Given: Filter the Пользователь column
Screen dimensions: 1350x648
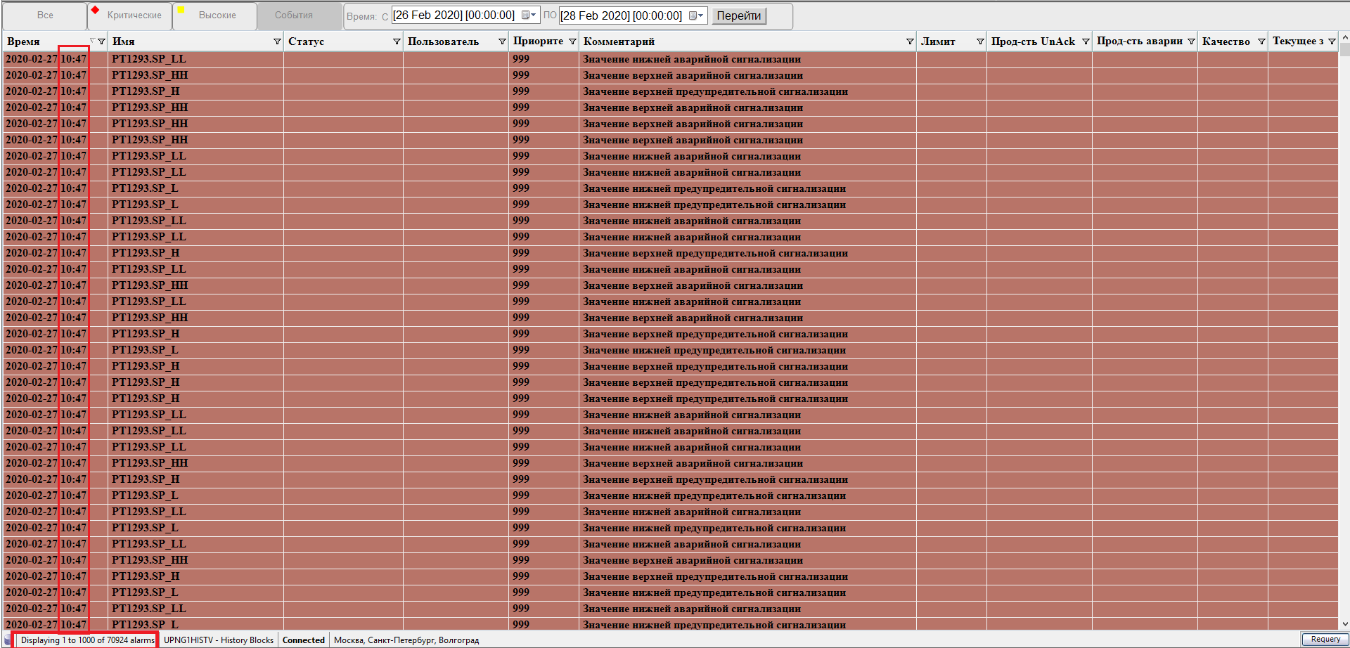Looking at the screenshot, I should (502, 41).
